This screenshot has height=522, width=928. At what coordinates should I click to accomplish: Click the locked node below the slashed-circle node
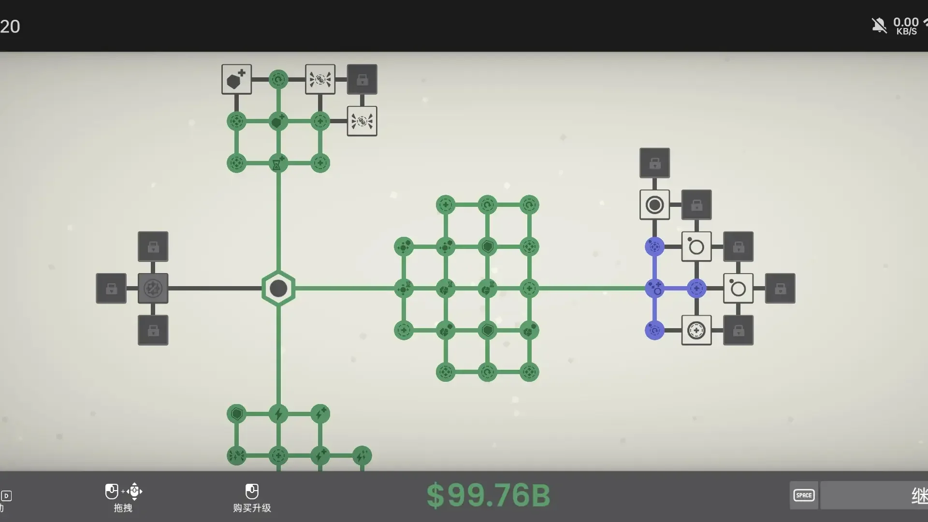153,330
